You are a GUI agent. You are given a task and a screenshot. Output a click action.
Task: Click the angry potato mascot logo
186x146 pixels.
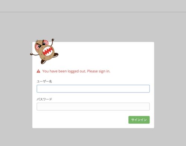click(44, 51)
